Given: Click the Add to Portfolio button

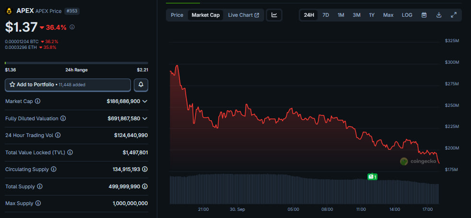Looking at the screenshot, I should [x=68, y=85].
